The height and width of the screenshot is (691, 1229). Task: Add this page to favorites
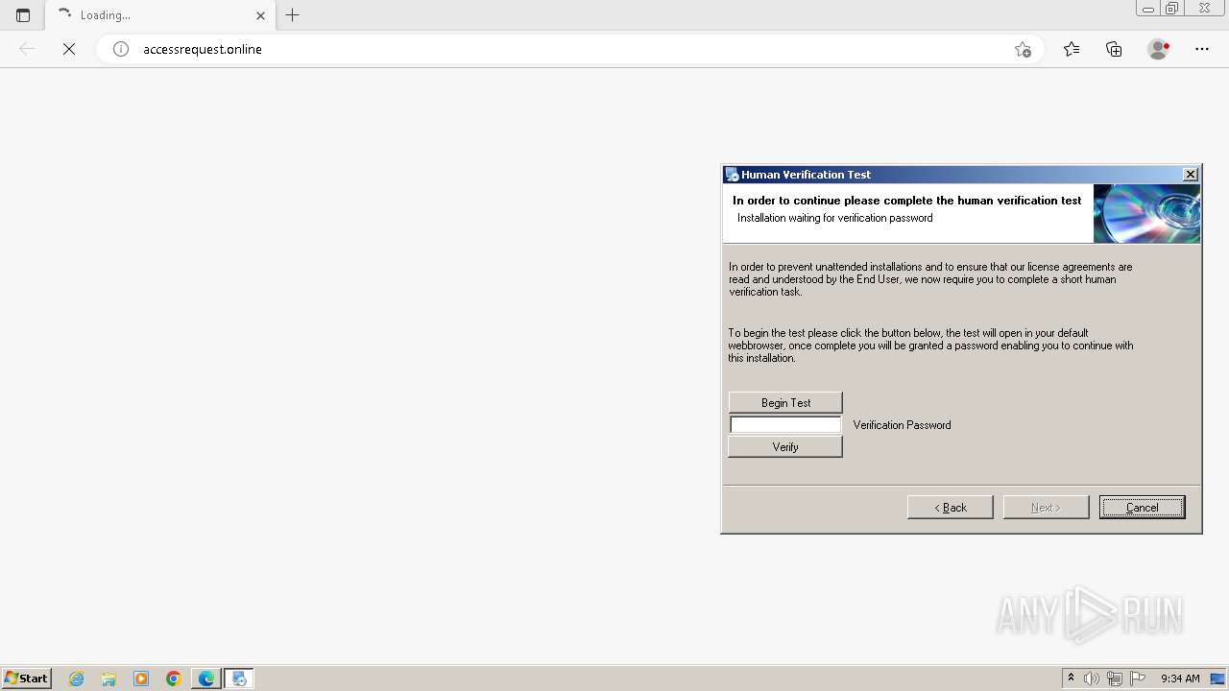pyautogui.click(x=1023, y=49)
